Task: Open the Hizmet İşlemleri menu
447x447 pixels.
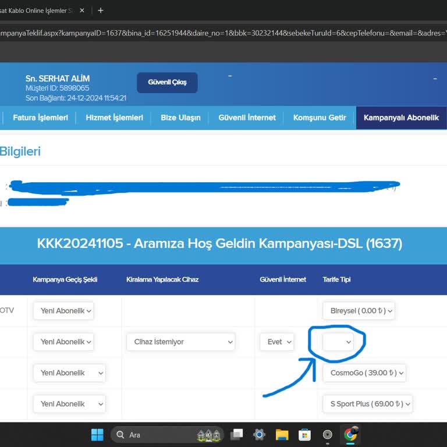Action: [x=114, y=118]
